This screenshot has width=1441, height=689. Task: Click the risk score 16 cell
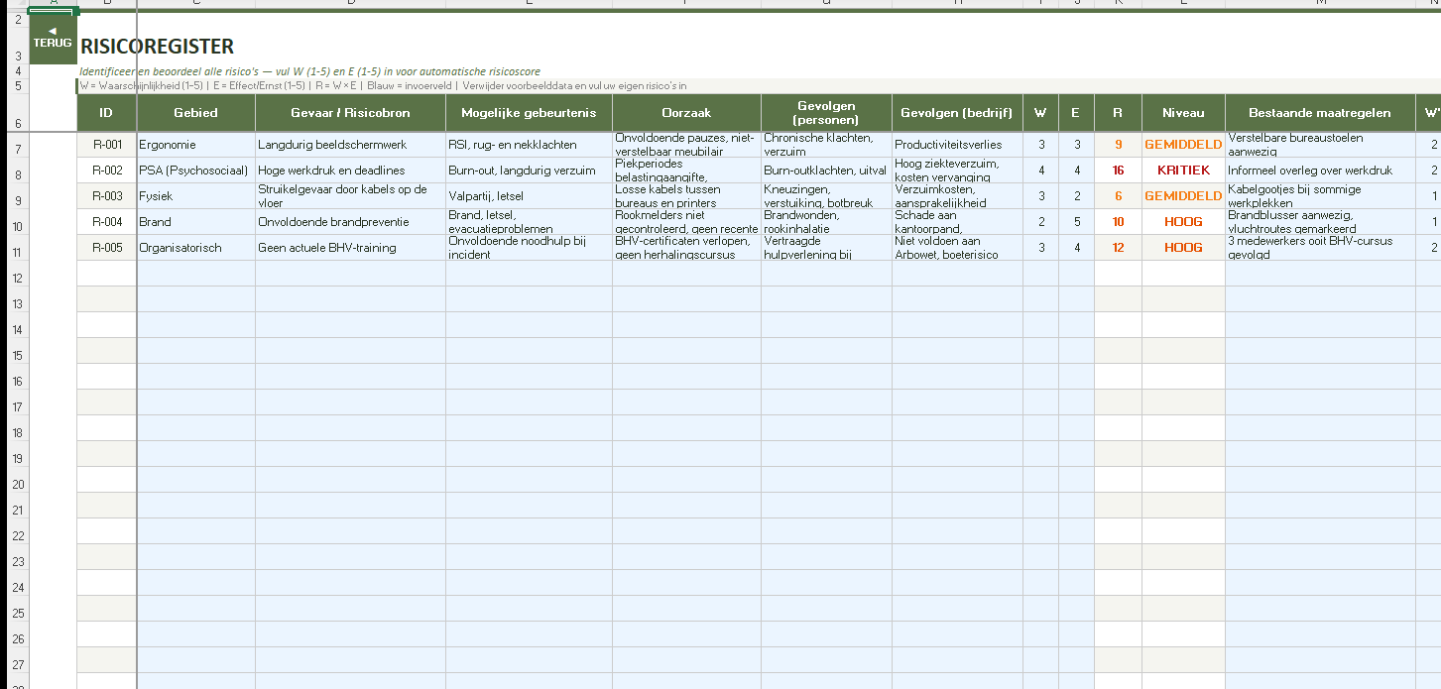point(1118,171)
